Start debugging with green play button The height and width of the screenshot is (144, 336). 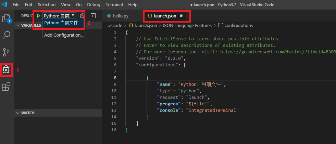38,16
